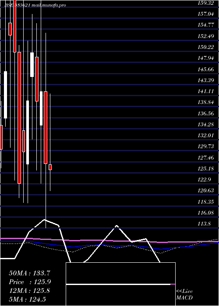
Task: Click the 120.63 price axis label
Action: pos(206,191)
